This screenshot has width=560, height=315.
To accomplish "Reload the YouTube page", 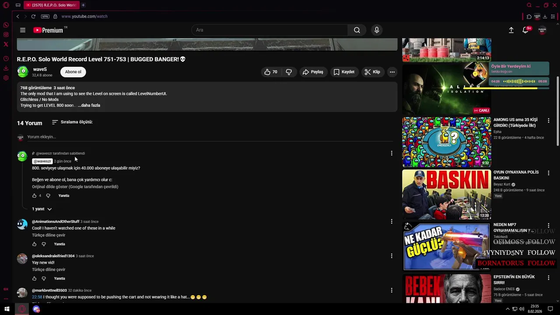I will (33, 16).
